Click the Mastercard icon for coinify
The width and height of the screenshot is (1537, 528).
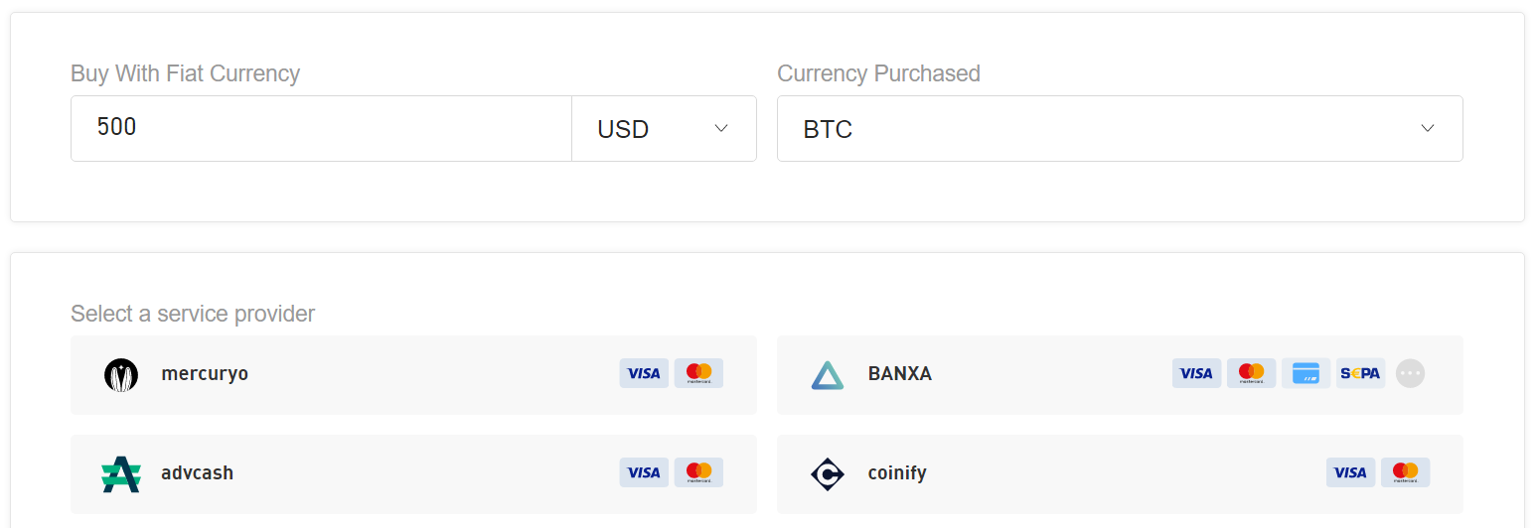click(1405, 472)
